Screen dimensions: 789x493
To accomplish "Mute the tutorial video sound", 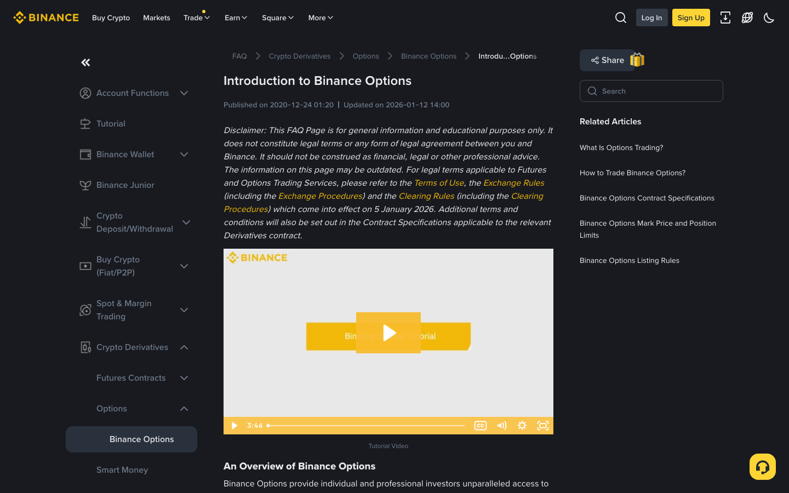I will 501,425.
